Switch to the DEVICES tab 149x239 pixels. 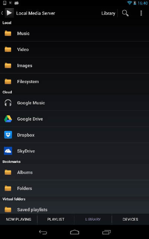(x=130, y=219)
